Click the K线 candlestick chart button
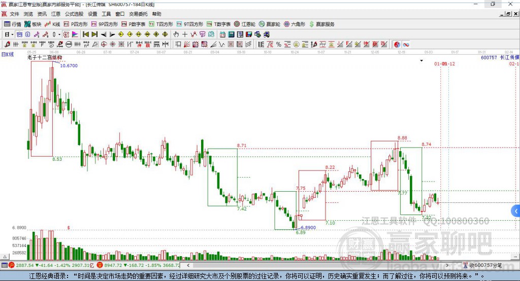520x281 pixels. tap(53, 24)
